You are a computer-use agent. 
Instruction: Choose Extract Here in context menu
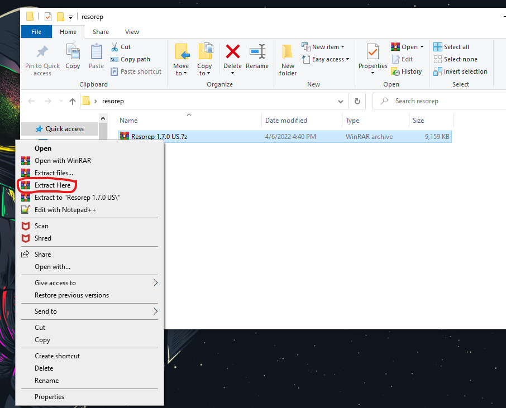(x=90, y=185)
